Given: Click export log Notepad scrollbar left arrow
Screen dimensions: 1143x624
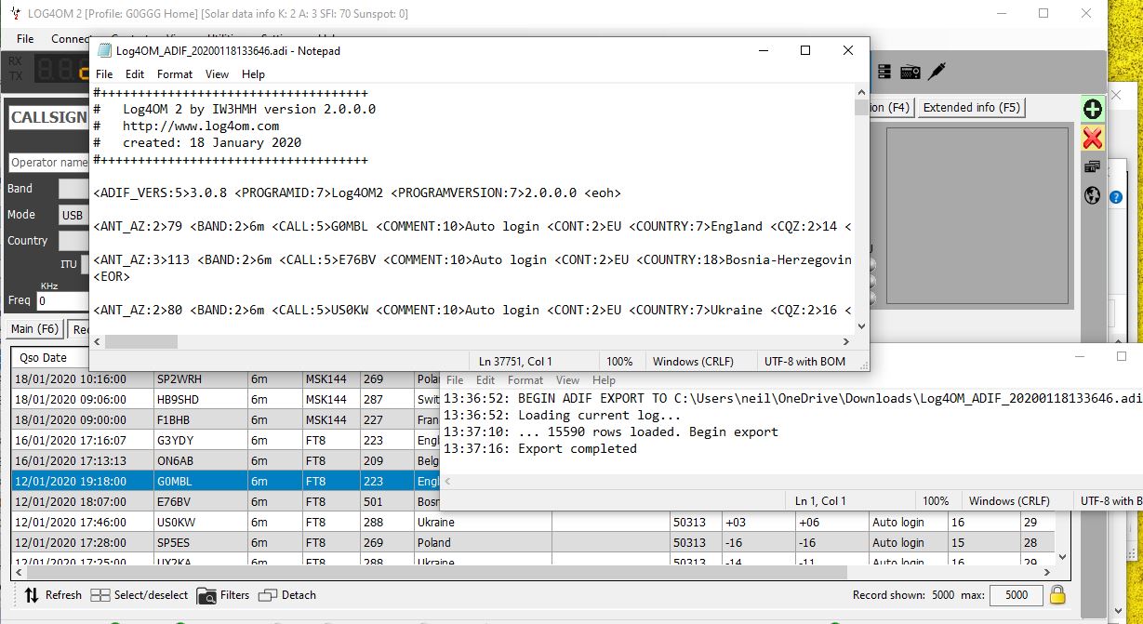Looking at the screenshot, I should (449, 482).
